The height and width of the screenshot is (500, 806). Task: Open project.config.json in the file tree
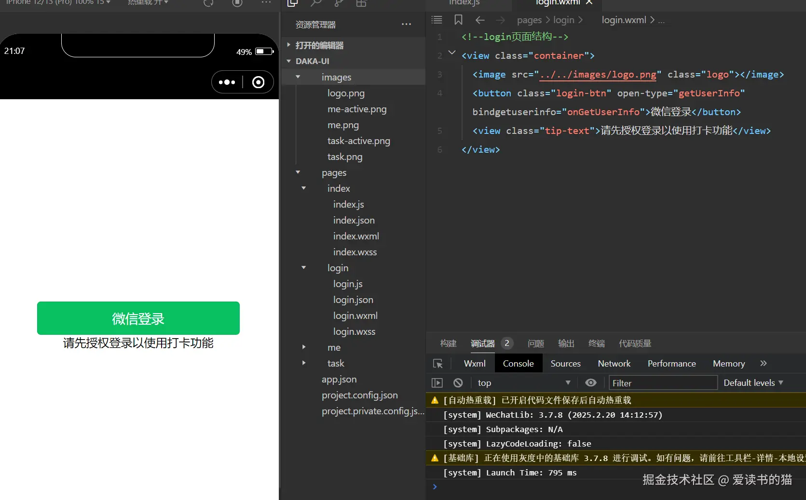360,395
